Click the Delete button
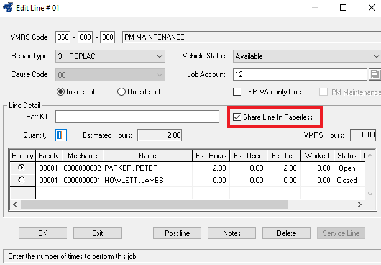 click(x=286, y=233)
